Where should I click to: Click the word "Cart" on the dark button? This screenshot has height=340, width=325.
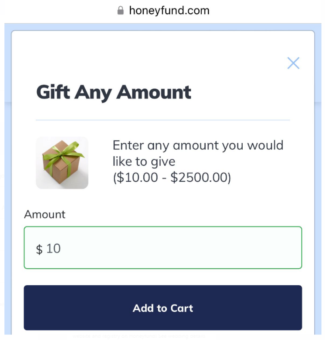[x=182, y=308]
